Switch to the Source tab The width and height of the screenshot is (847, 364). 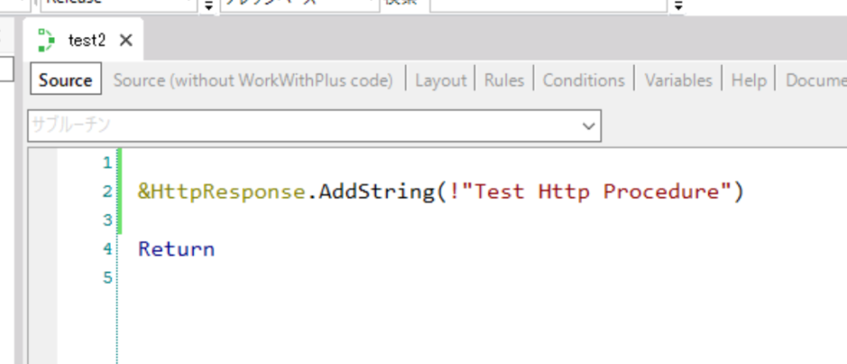pyautogui.click(x=65, y=80)
